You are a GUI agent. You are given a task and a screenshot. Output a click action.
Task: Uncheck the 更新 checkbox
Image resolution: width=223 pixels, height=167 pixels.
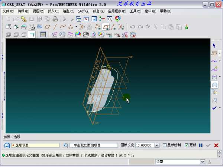tap(187, 145)
